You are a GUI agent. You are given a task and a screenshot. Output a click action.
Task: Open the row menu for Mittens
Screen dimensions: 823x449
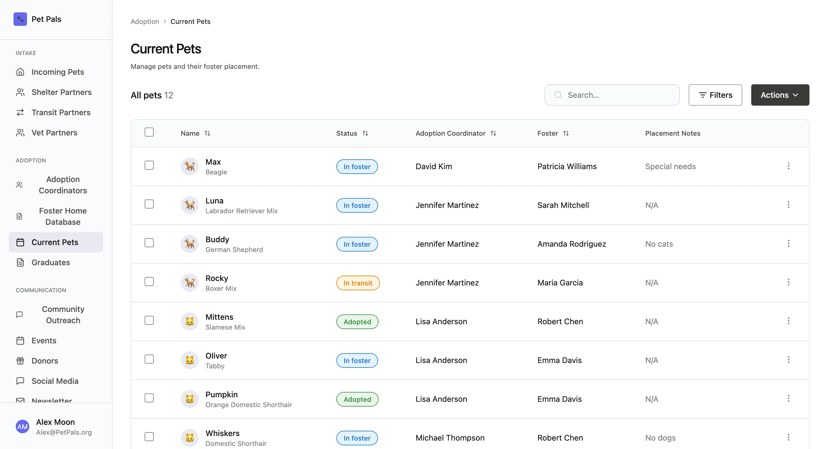[x=788, y=321]
